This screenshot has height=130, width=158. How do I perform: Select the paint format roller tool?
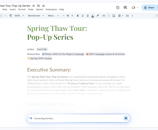pos(11,16)
